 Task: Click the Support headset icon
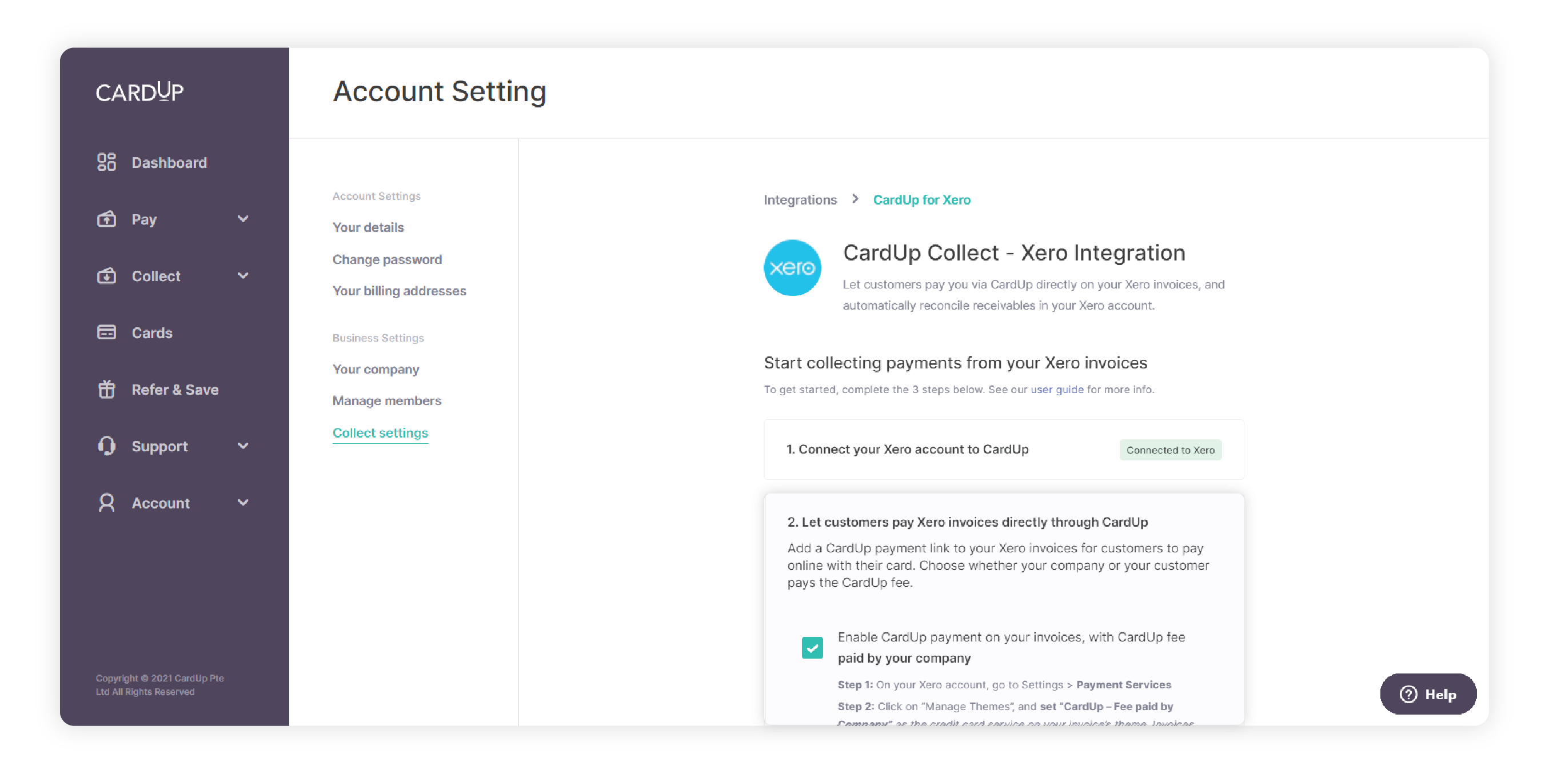pyautogui.click(x=106, y=446)
